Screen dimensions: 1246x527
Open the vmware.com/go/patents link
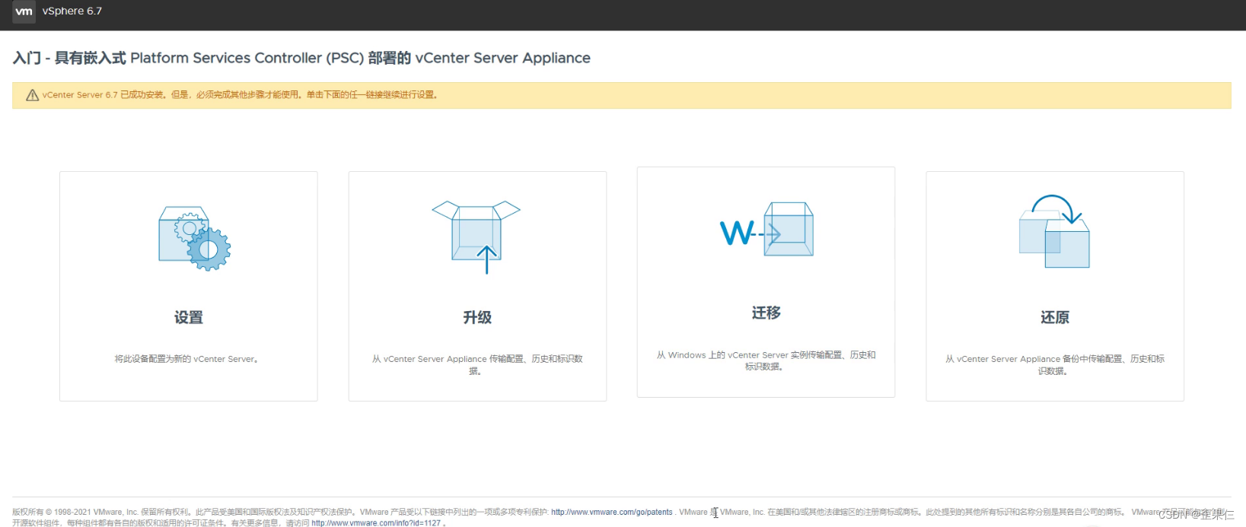point(612,513)
